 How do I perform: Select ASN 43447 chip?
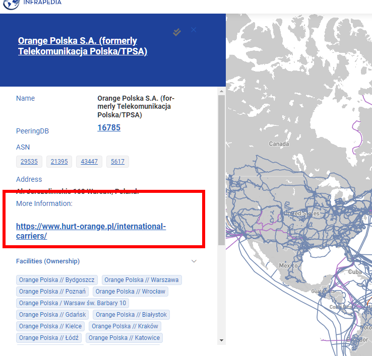(x=89, y=162)
